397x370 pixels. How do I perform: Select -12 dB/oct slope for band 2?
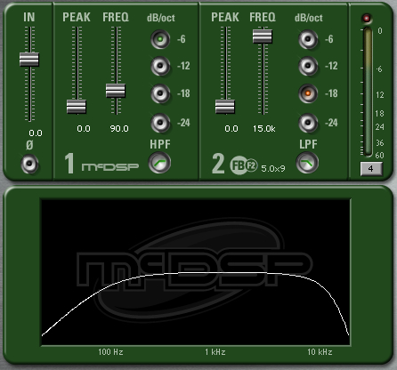click(x=308, y=66)
